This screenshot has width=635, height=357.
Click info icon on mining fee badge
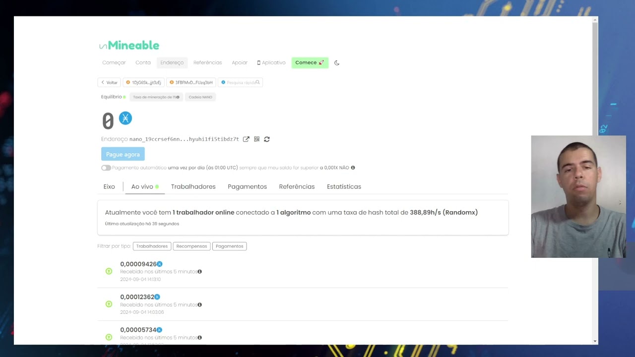[x=178, y=97]
